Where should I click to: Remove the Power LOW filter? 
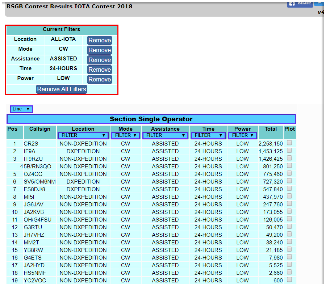tap(99, 79)
